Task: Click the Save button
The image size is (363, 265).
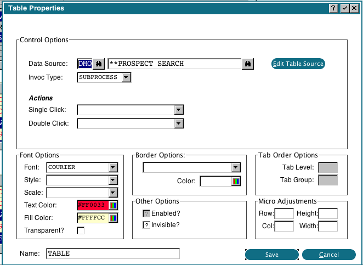Action: (272, 255)
